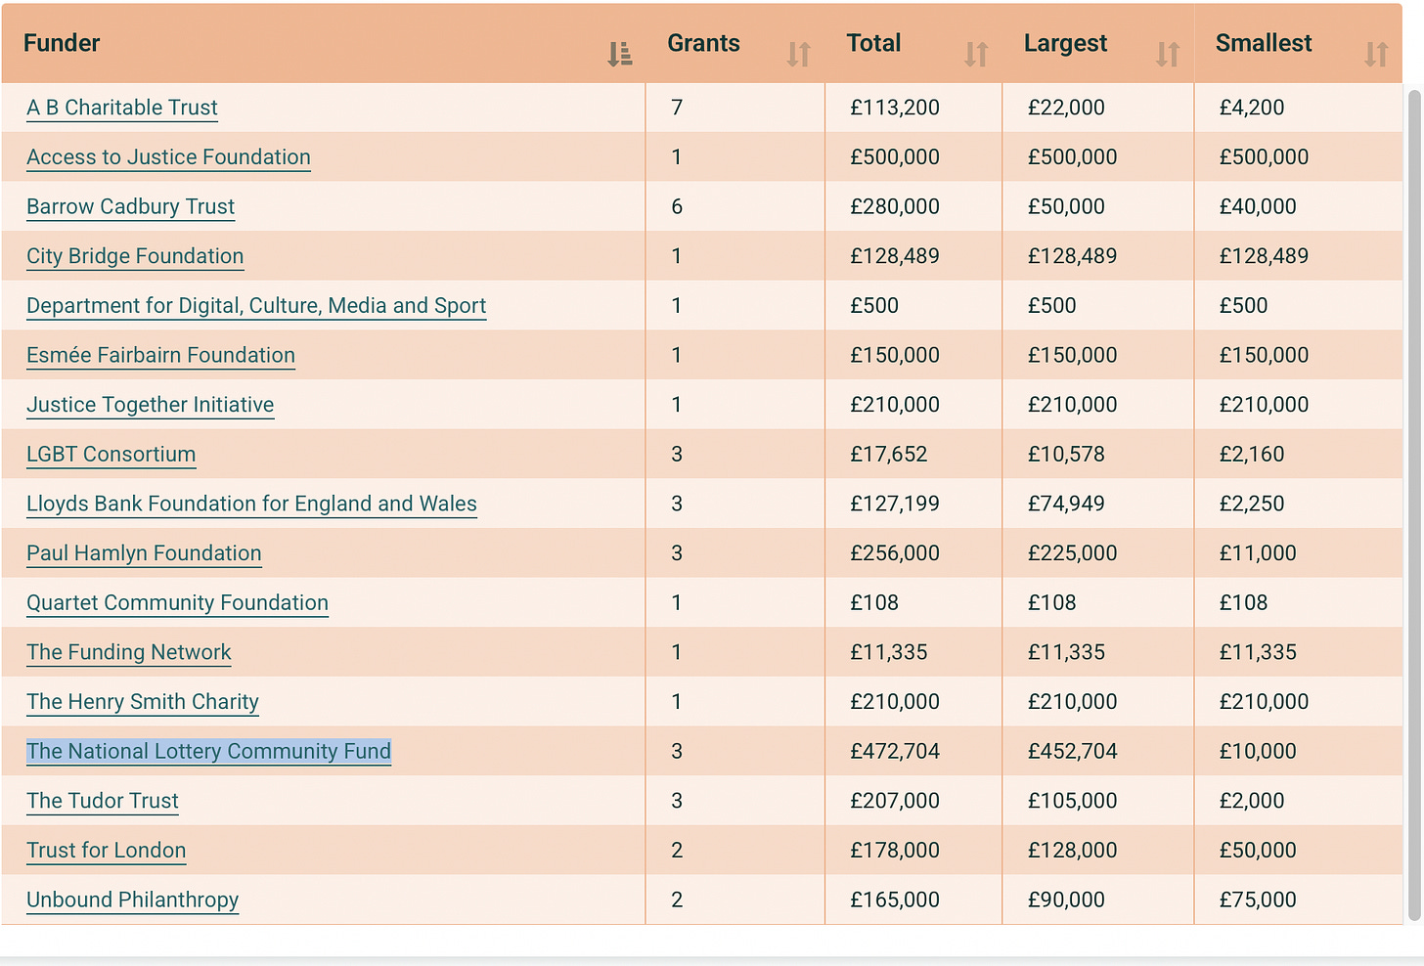Select smallest £4,200 cell

coord(1252,108)
